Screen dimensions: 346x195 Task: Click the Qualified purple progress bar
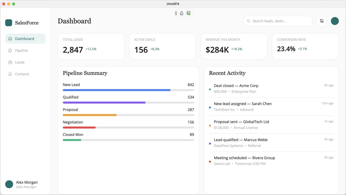point(128,103)
